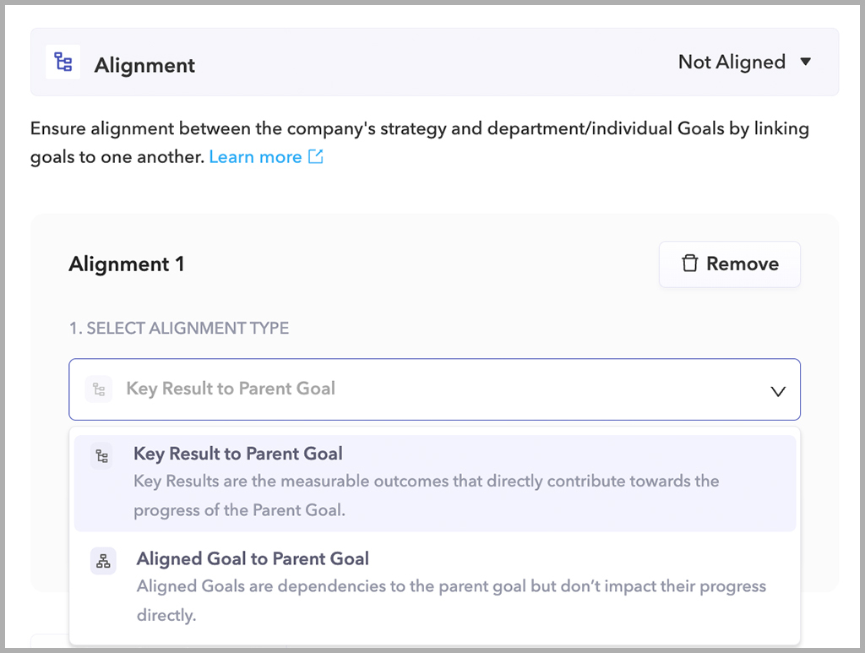865x653 pixels.
Task: Remove Alignment 1 with the Remove button
Action: (729, 264)
